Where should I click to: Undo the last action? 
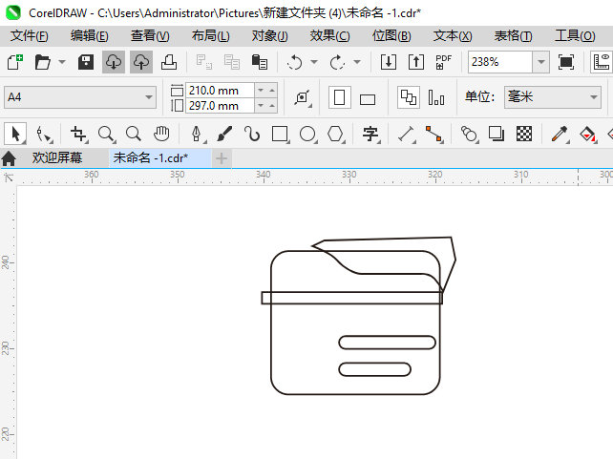pos(294,62)
